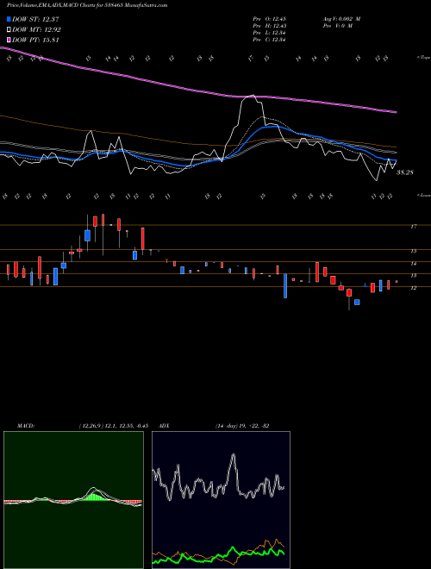Click the 'Pre V: 0 M' text
The image size is (431, 569).
tap(337, 26)
